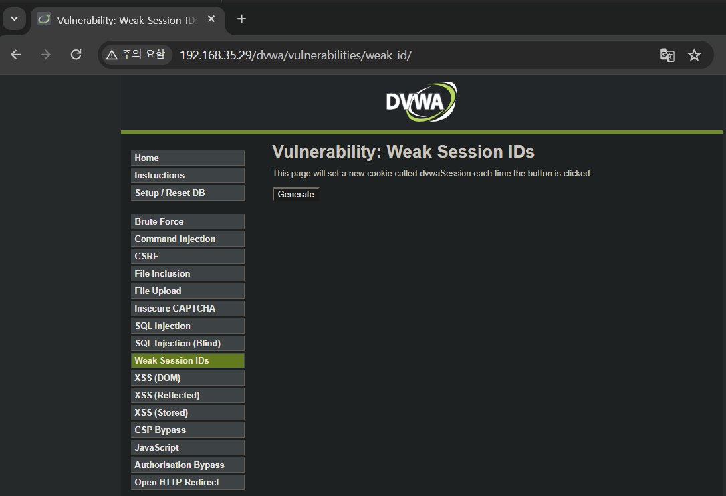Viewport: 726px width, 496px height.
Task: Open the Home menu item
Action: click(x=188, y=158)
